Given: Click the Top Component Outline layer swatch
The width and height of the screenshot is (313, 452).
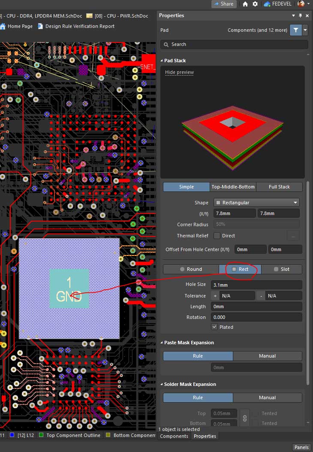Looking at the screenshot, I should point(41,435).
